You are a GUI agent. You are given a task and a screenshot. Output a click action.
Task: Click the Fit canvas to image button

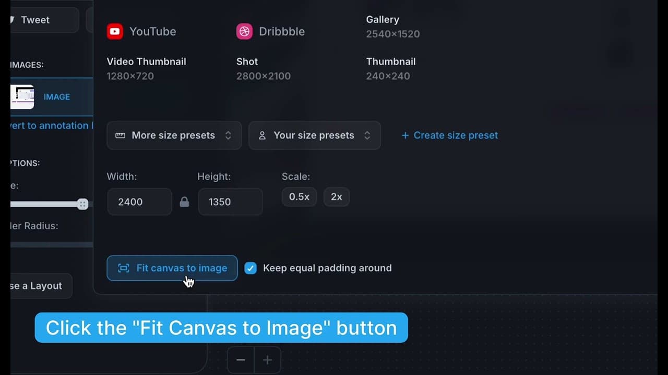point(172,268)
